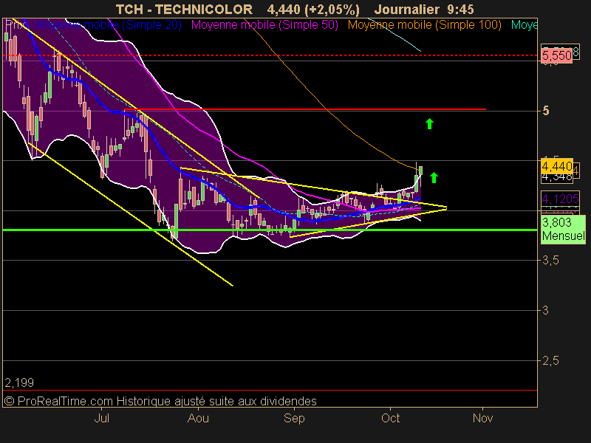The image size is (591, 443).
Task: Click the 3,803 Mensuel support label
Action: 563,229
